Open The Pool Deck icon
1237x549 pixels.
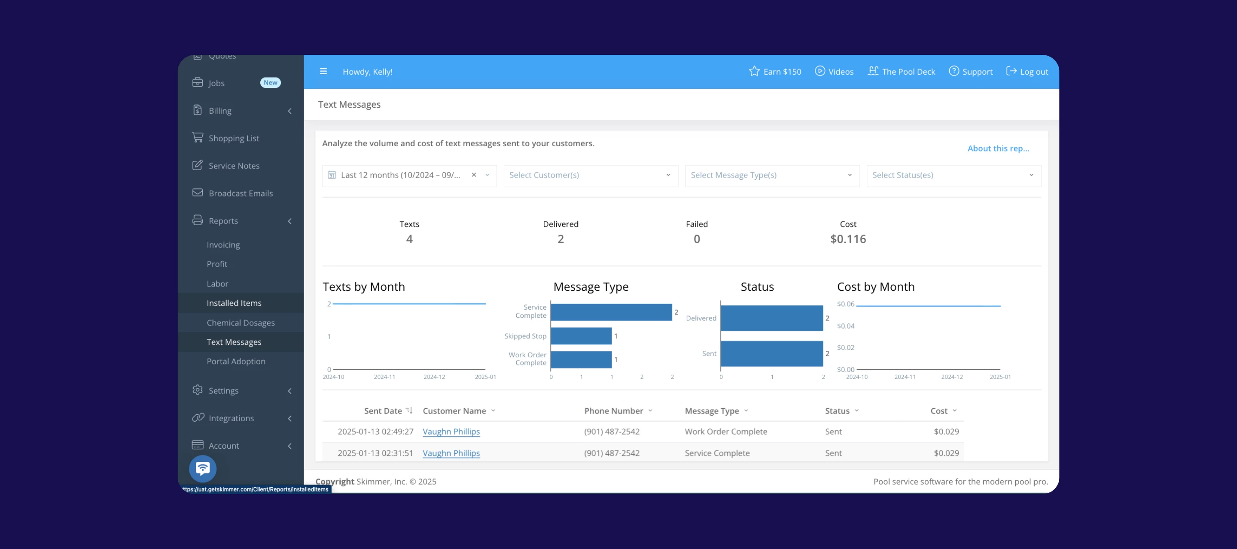872,72
